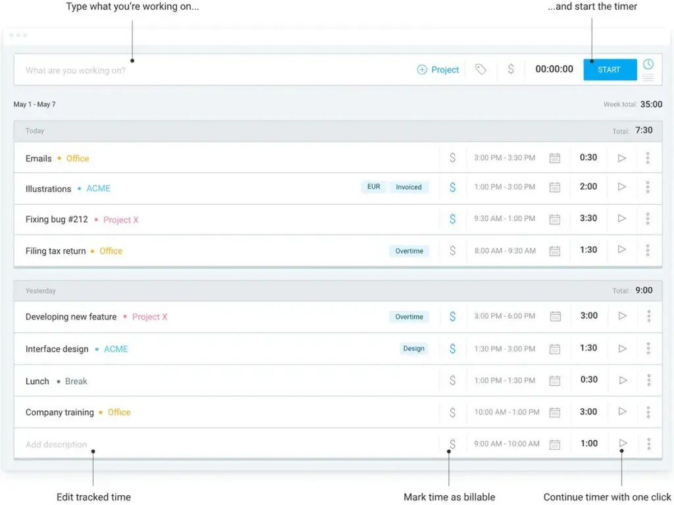Continue timer for Interface design
The height and width of the screenshot is (505, 674).
pos(623,348)
